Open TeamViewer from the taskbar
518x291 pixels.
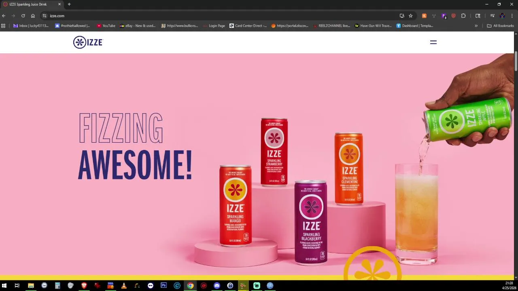coord(150,286)
